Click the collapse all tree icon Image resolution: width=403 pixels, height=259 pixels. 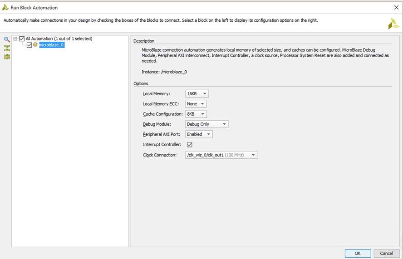7,48
